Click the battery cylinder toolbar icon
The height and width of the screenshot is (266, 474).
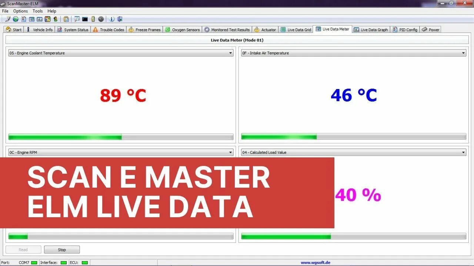tap(93, 19)
